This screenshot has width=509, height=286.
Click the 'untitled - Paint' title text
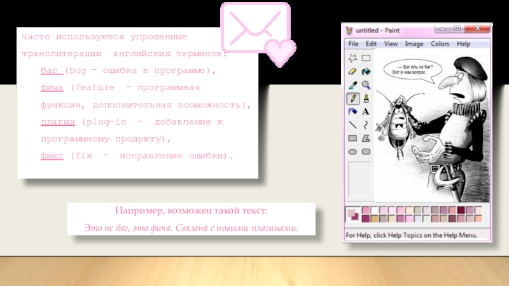click(x=377, y=31)
